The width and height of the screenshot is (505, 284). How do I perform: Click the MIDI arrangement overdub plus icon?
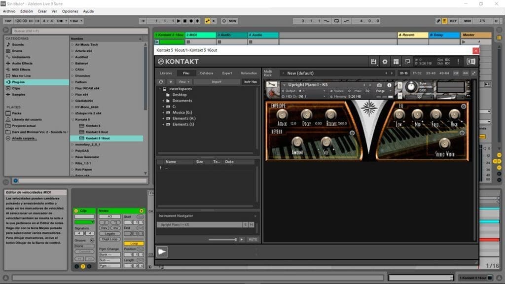197,21
